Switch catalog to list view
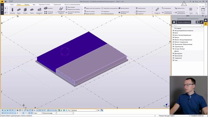The height and width of the screenshot is (117, 208). [197, 22]
